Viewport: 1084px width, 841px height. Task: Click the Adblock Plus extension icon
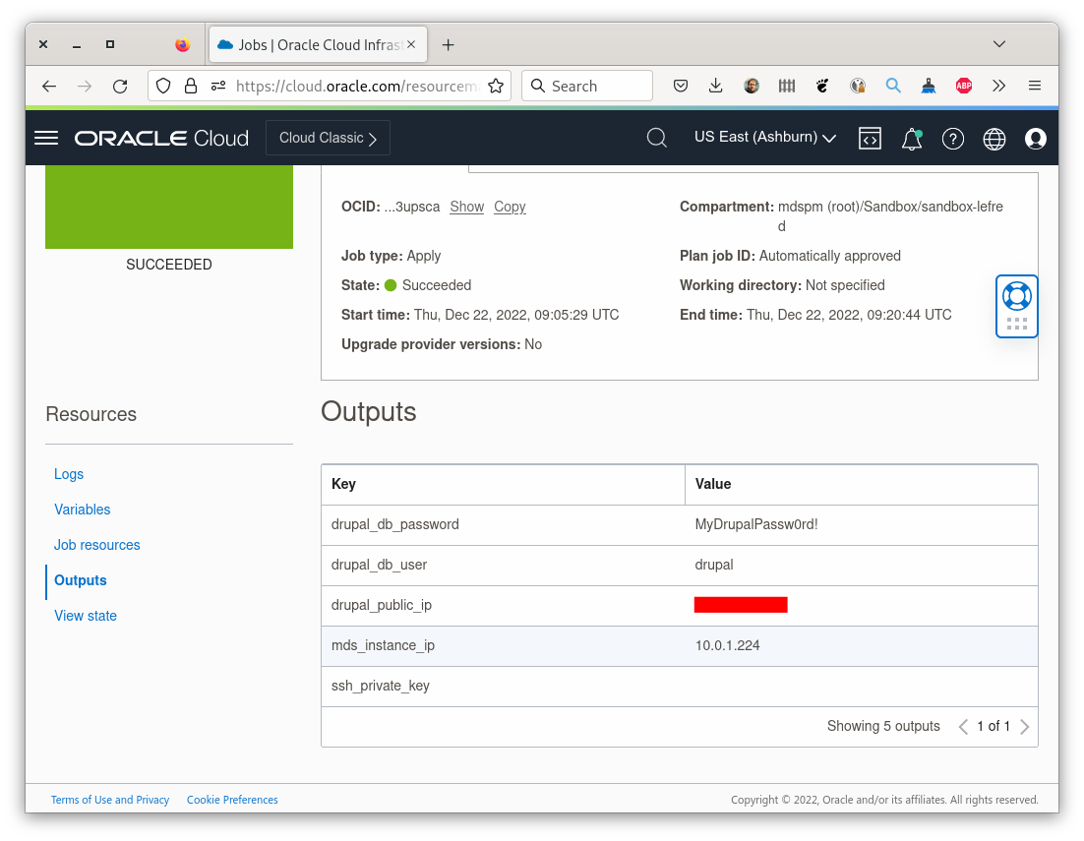[963, 86]
